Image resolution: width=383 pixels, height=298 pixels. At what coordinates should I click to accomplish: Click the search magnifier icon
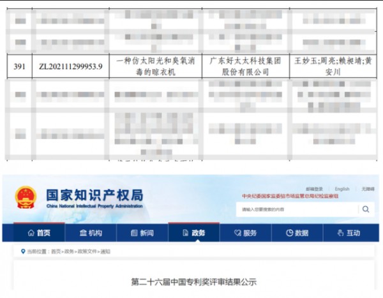(x=366, y=209)
